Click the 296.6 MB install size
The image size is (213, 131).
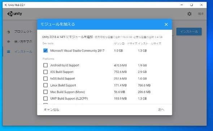pyautogui.click(x=144, y=92)
